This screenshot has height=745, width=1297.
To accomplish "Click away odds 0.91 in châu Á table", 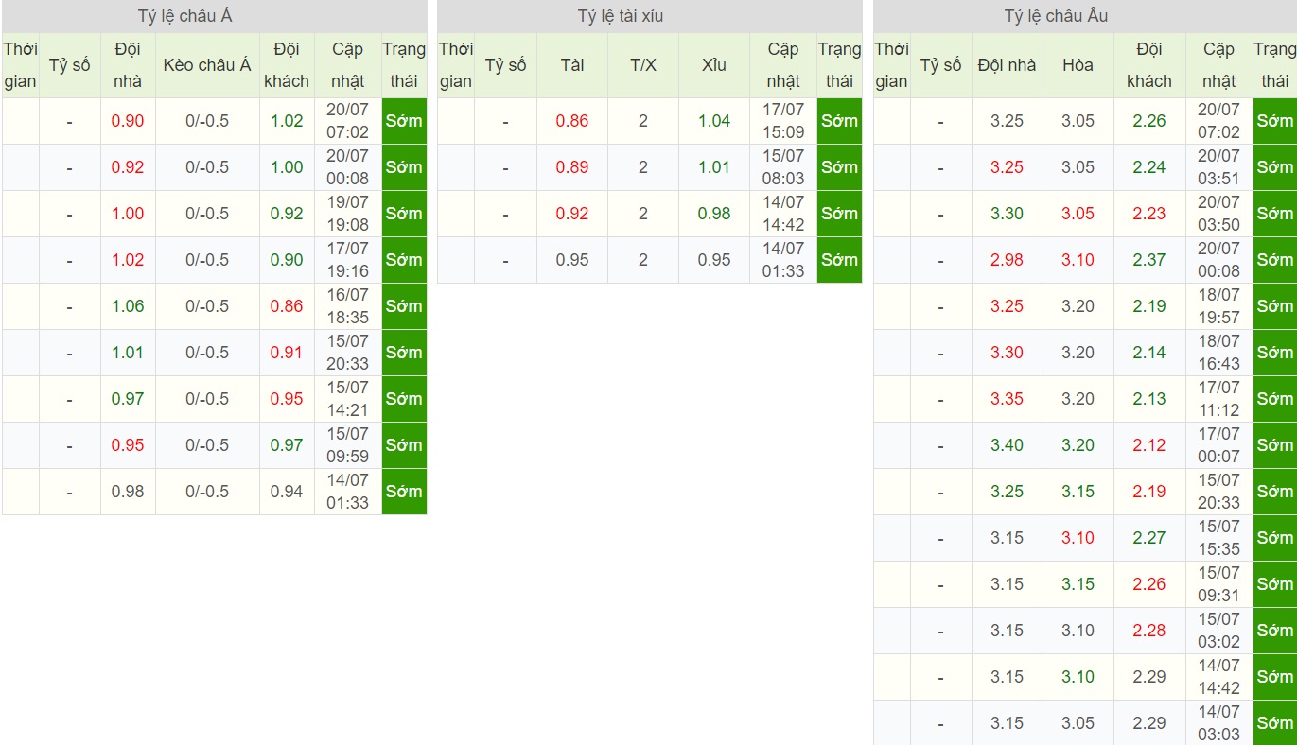I will pyautogui.click(x=287, y=353).
